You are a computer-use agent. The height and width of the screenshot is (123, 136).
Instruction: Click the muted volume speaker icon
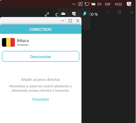[x=100, y=4]
